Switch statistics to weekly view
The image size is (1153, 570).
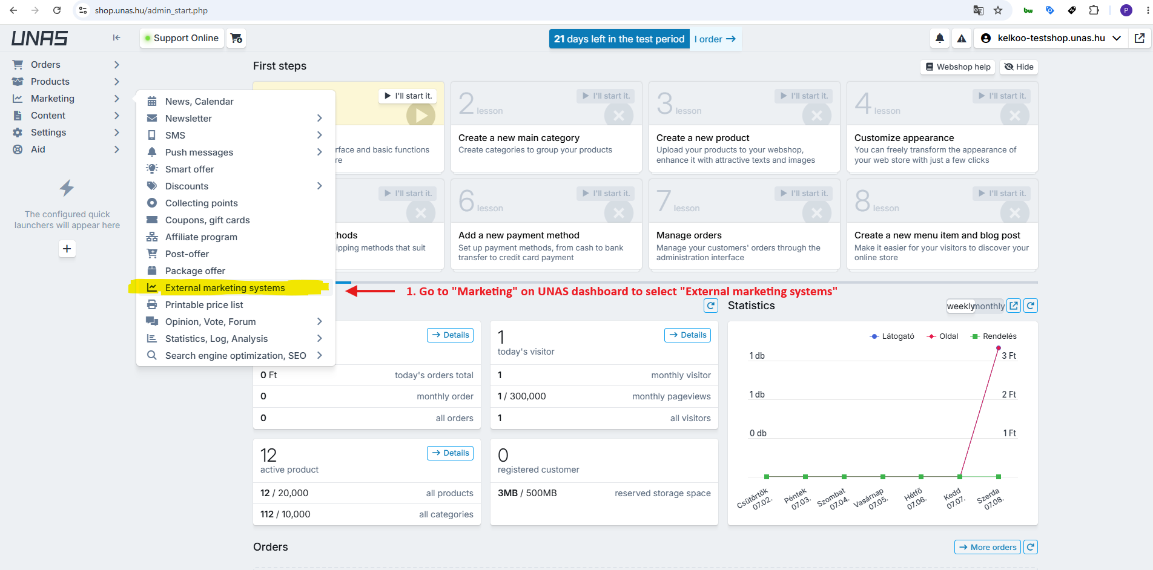click(x=961, y=306)
